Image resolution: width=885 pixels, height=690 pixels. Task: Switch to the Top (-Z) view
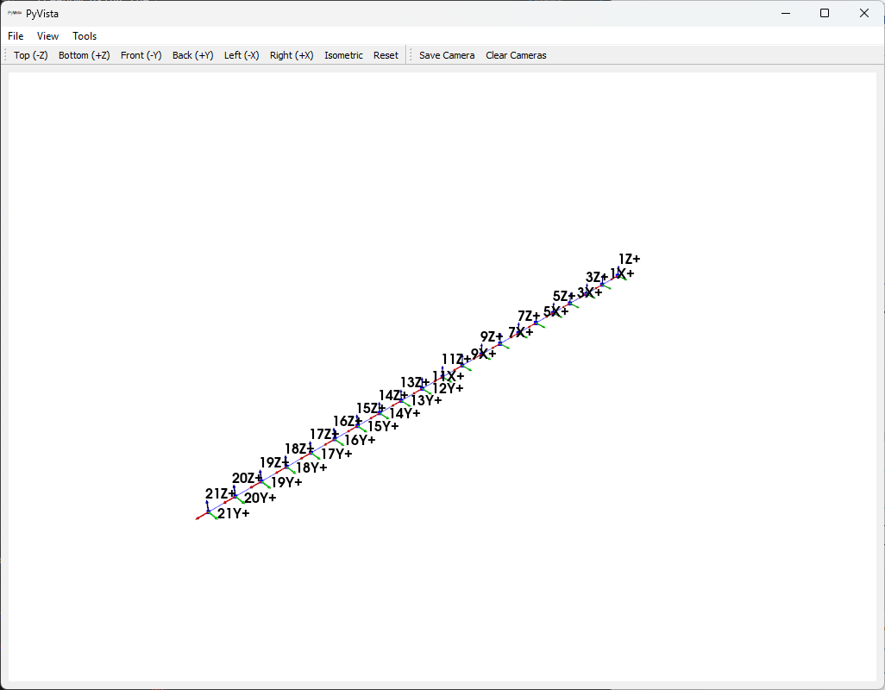(x=30, y=54)
